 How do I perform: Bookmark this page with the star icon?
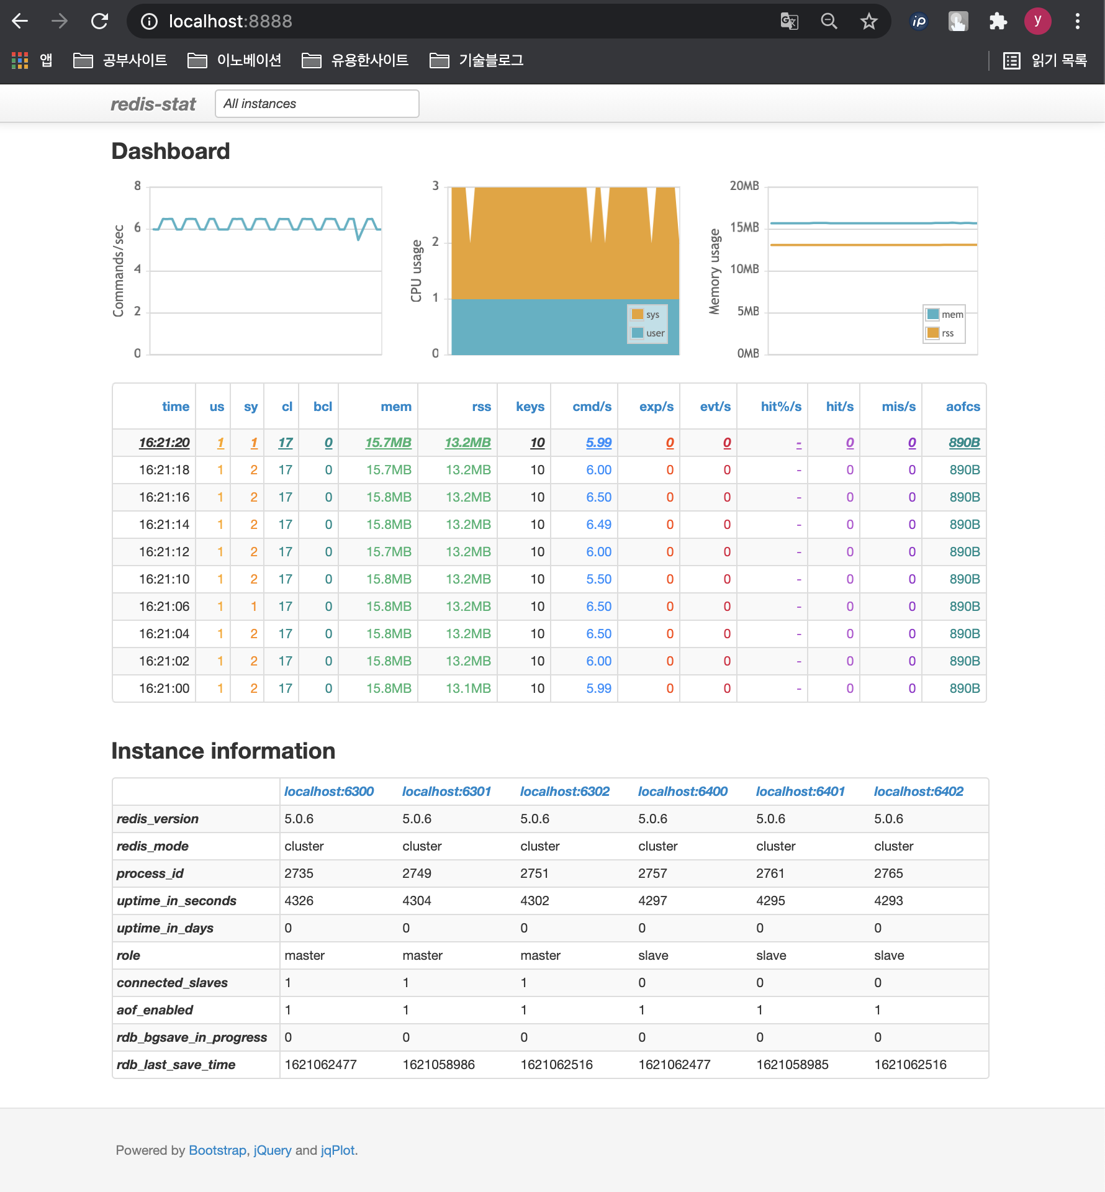[868, 22]
